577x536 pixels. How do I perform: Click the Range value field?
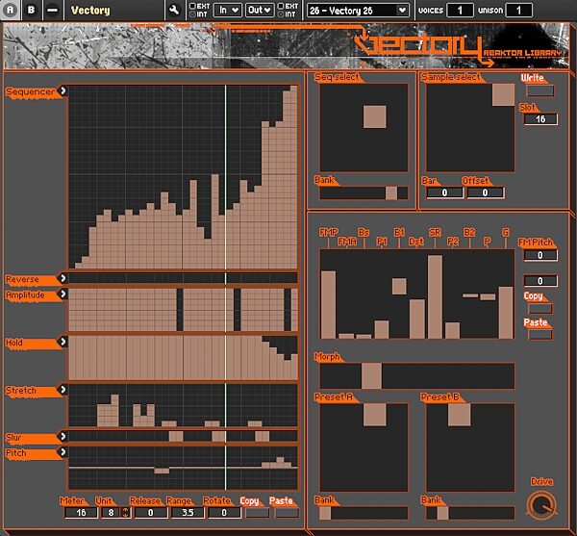[x=188, y=513]
